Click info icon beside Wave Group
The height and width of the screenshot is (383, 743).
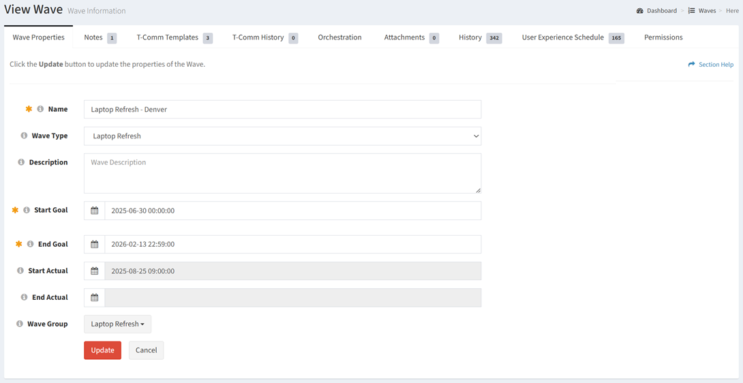(x=20, y=324)
